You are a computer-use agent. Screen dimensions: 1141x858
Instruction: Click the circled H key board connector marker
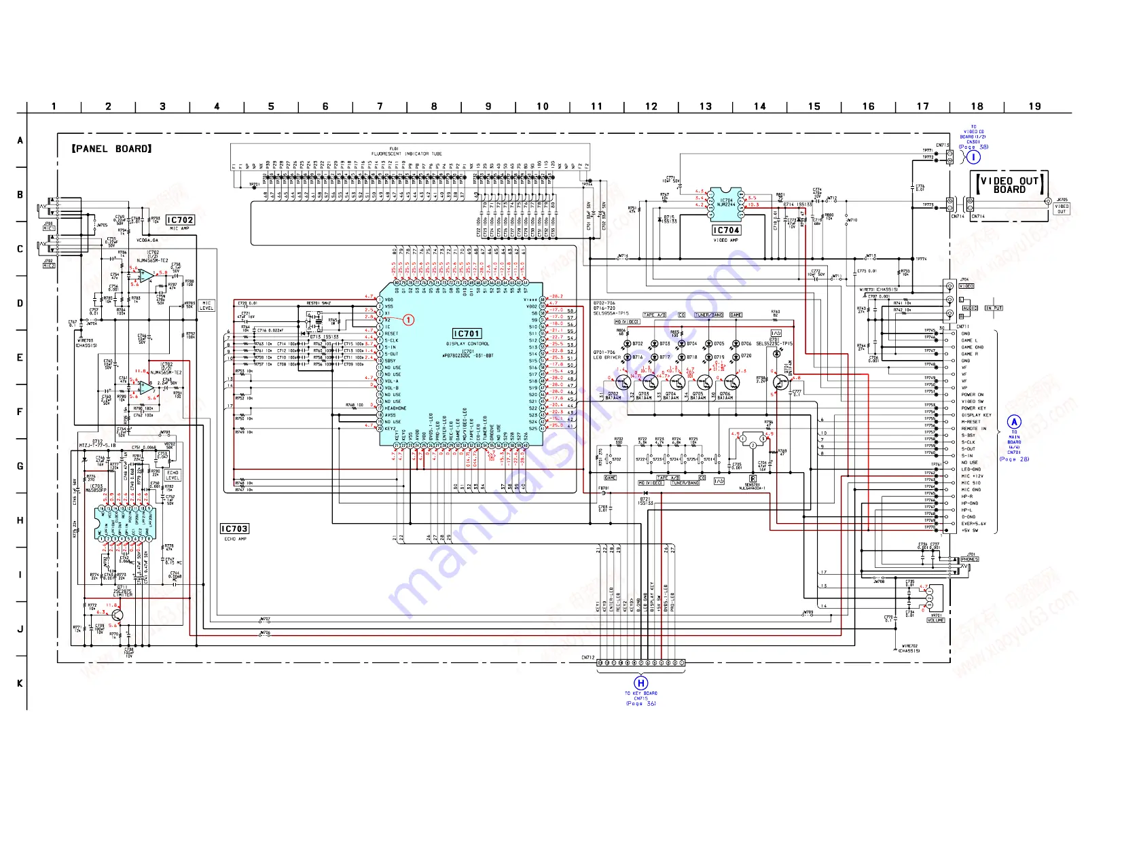pyautogui.click(x=640, y=683)
